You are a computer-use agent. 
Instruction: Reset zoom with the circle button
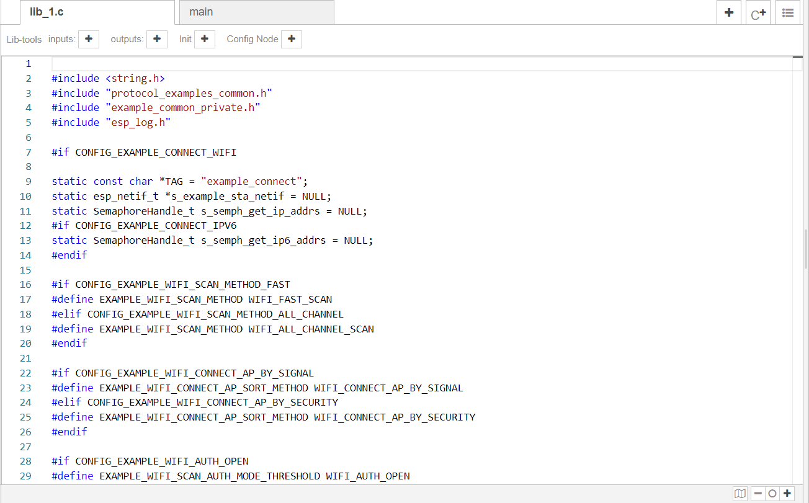[772, 494]
